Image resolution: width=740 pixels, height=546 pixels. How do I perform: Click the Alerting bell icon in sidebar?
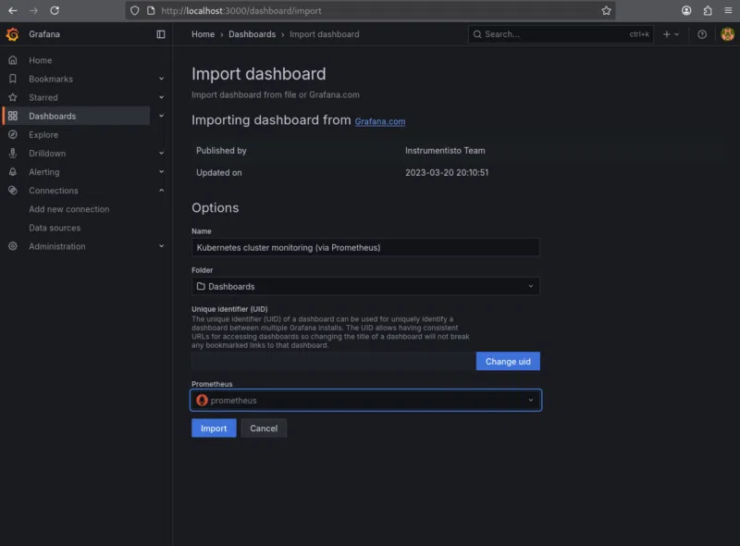pyautogui.click(x=12, y=172)
